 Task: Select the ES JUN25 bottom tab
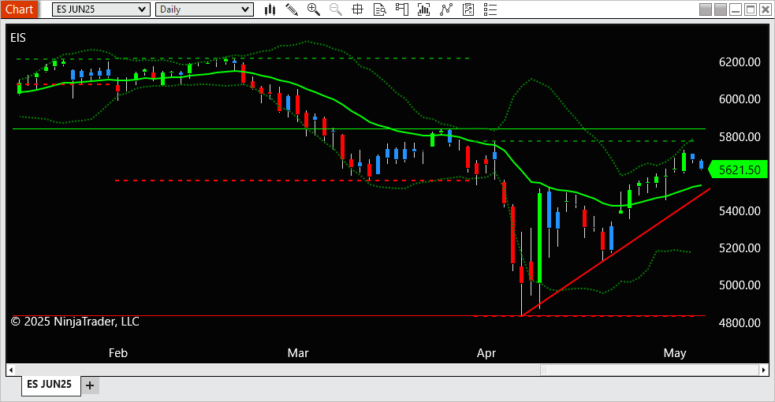(50, 384)
